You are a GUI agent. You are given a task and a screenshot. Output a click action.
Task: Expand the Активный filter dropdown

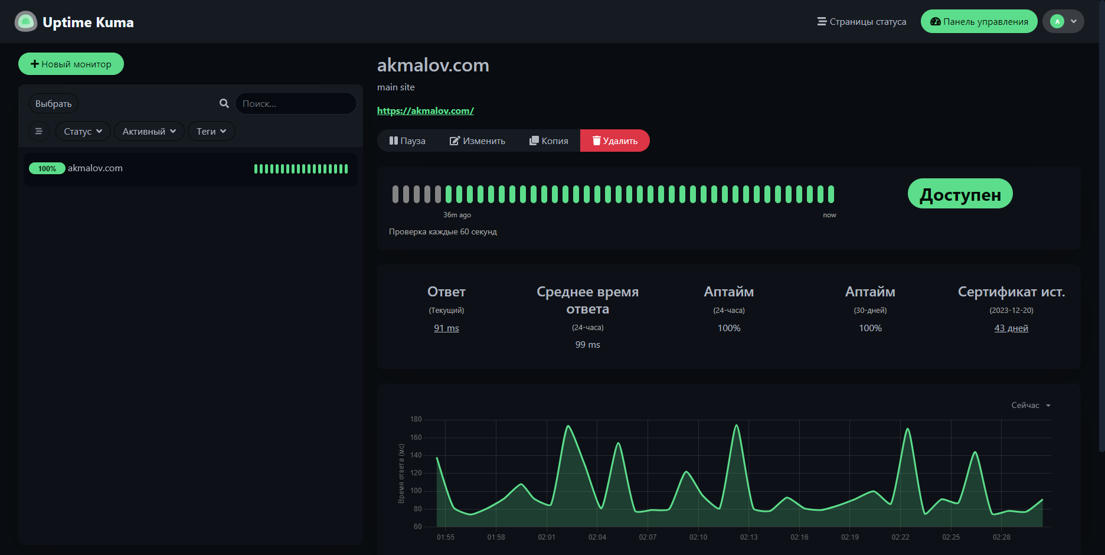tap(149, 131)
